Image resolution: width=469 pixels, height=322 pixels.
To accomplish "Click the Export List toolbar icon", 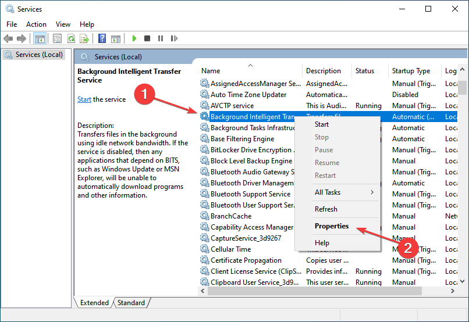I will click(x=84, y=38).
